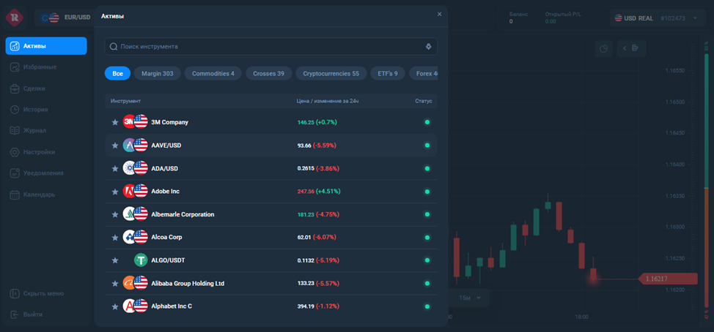This screenshot has height=332, width=714.
Task: Mark Adobe Inc as favorite
Action: click(x=115, y=192)
